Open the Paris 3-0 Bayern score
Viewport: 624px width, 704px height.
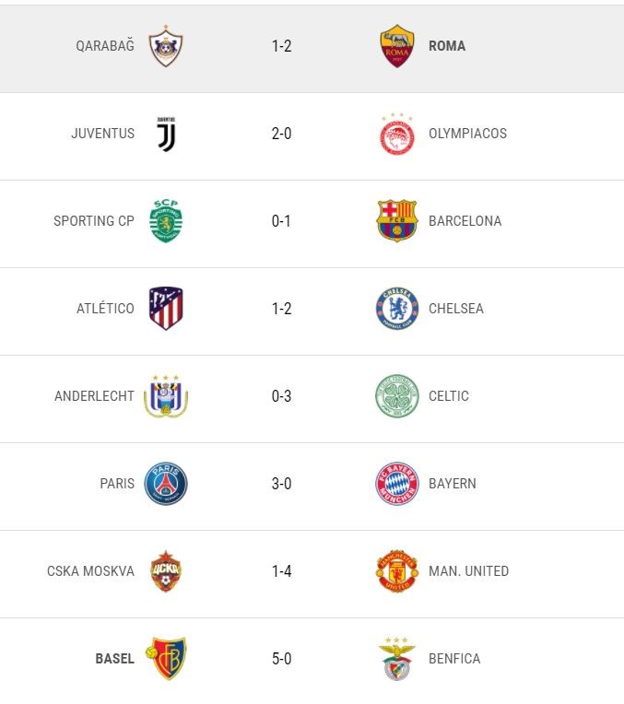(x=281, y=484)
